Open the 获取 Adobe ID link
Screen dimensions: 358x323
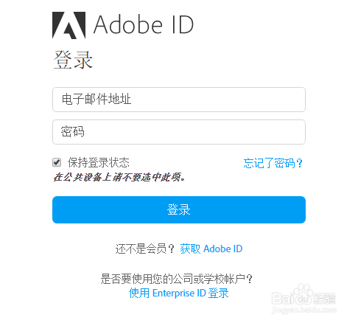pyautogui.click(x=211, y=249)
